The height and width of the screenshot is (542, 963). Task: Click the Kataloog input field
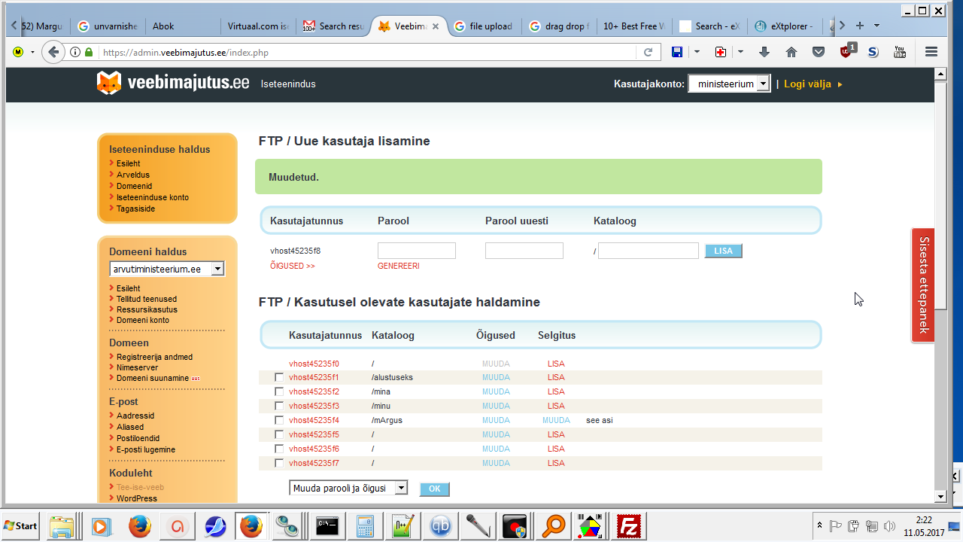click(649, 251)
